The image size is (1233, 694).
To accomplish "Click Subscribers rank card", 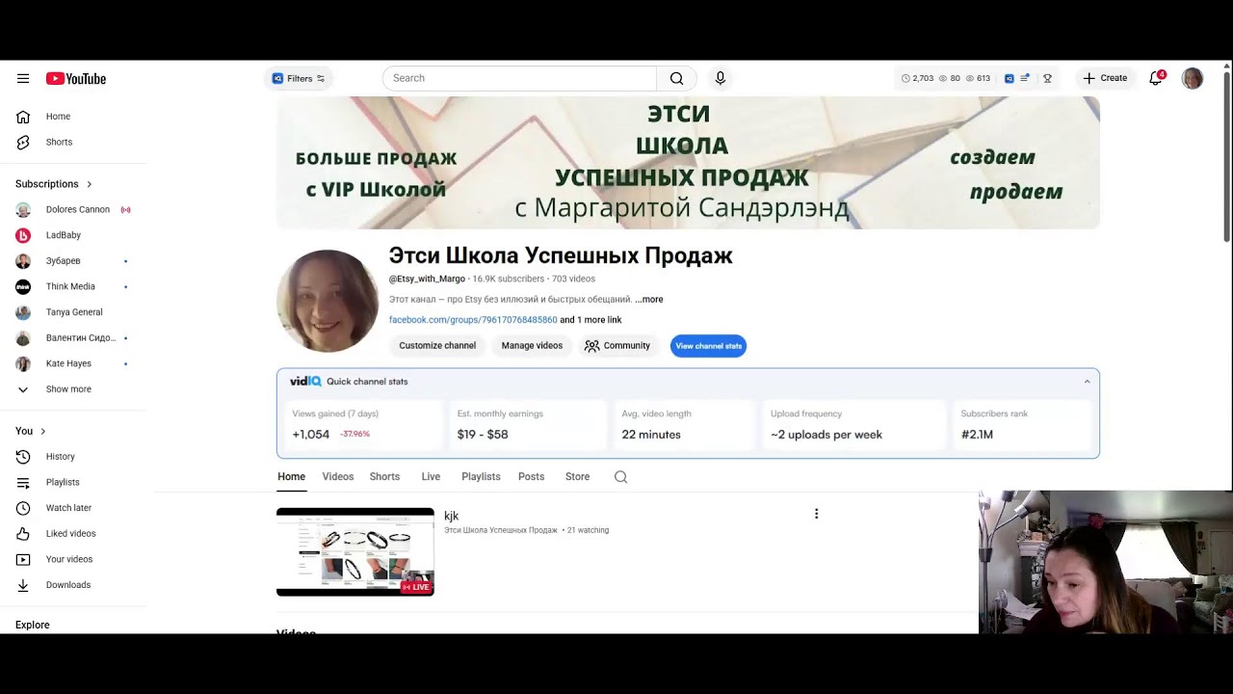I will point(1023,425).
